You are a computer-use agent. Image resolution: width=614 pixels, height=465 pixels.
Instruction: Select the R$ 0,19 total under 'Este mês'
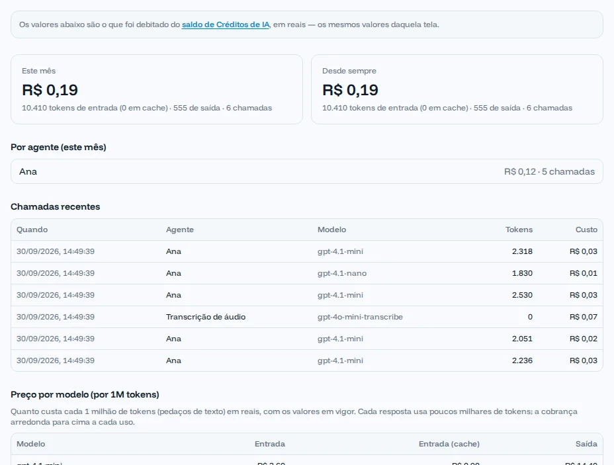click(x=50, y=90)
